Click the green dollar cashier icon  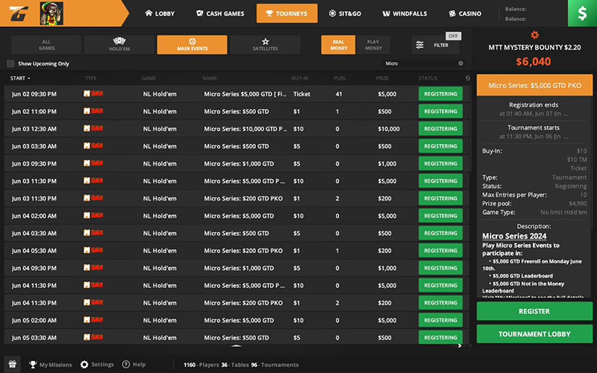(x=581, y=13)
